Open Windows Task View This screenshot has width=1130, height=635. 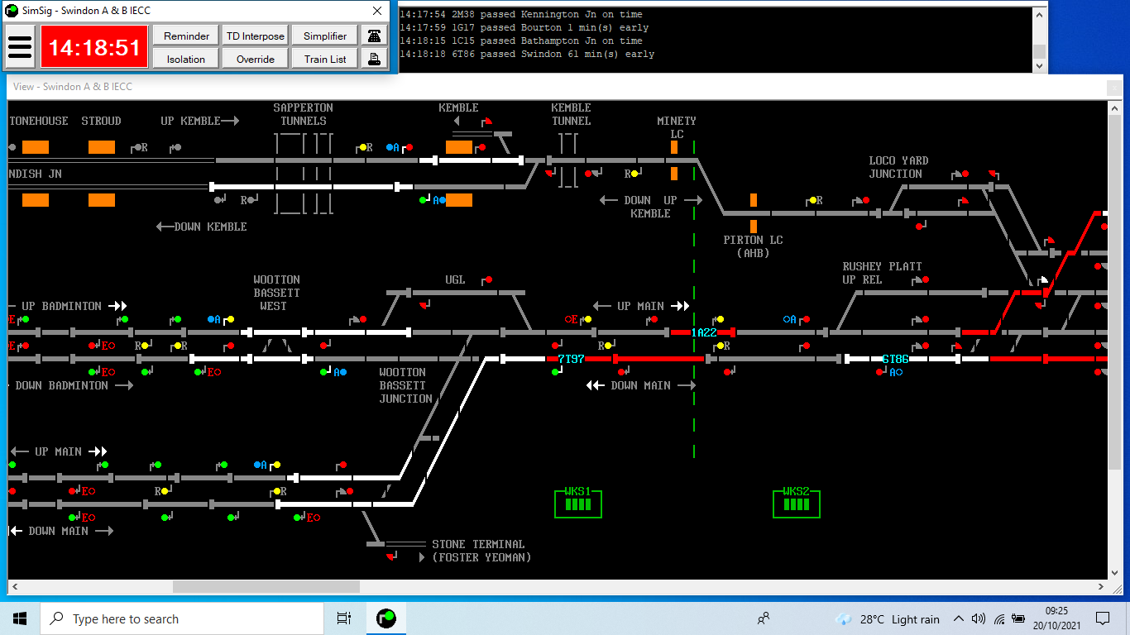click(x=344, y=618)
